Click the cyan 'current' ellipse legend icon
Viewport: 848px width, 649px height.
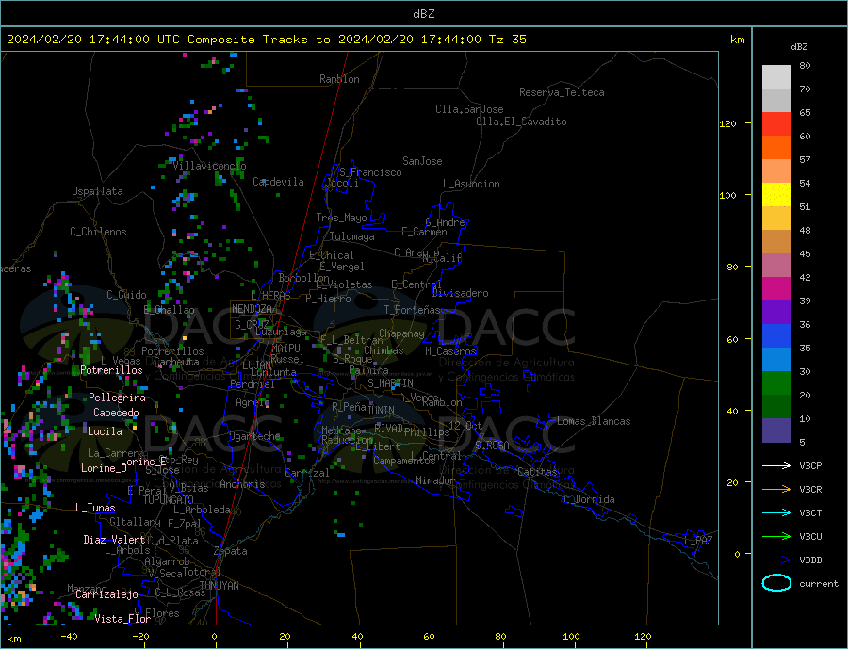(776, 583)
